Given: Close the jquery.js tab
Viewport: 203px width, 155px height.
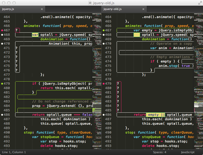Looking at the screenshot, I should click(x=42, y=9).
